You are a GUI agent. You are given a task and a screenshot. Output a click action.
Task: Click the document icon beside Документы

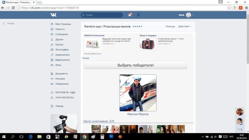tap(52, 73)
